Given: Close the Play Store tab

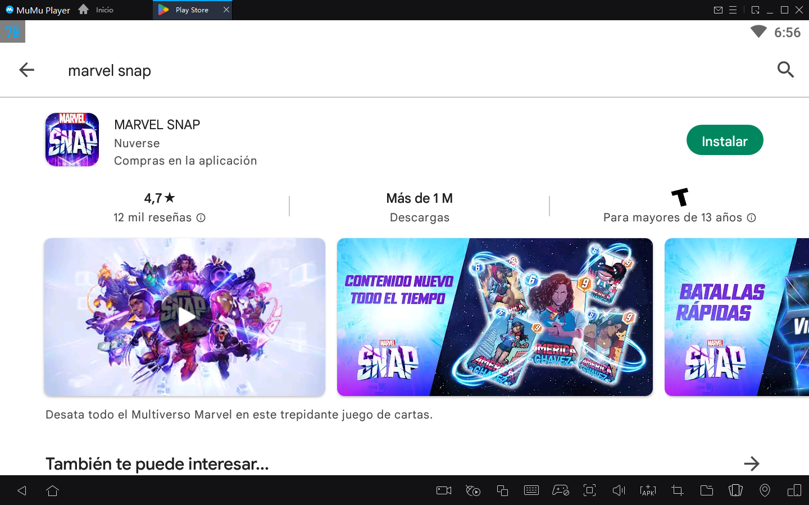Looking at the screenshot, I should coord(226,10).
